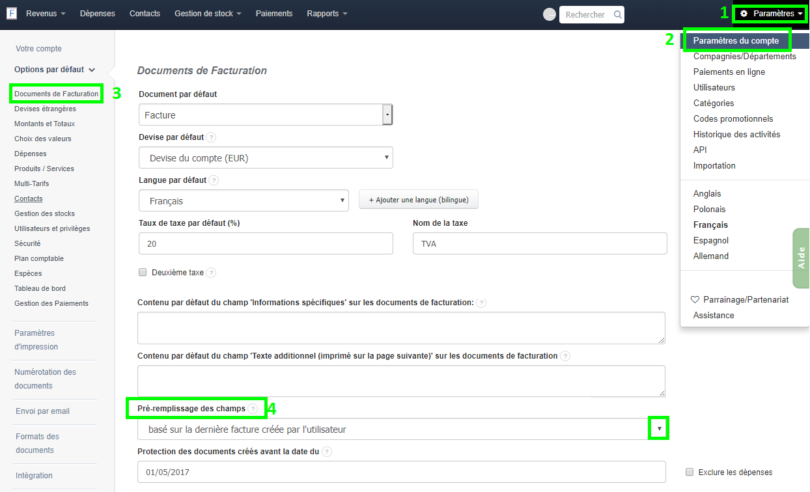Click Ajouter une langue (bilingue) button
Viewport: 810px width, 492px height.
coord(419,200)
